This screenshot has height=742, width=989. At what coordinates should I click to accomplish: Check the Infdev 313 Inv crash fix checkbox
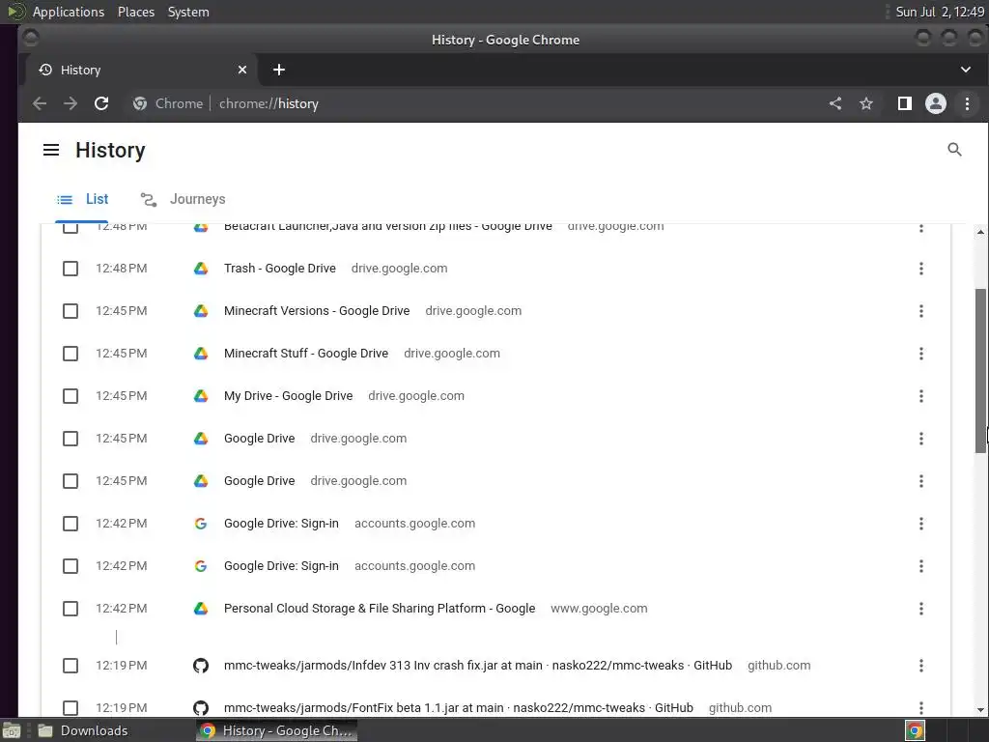click(x=71, y=666)
